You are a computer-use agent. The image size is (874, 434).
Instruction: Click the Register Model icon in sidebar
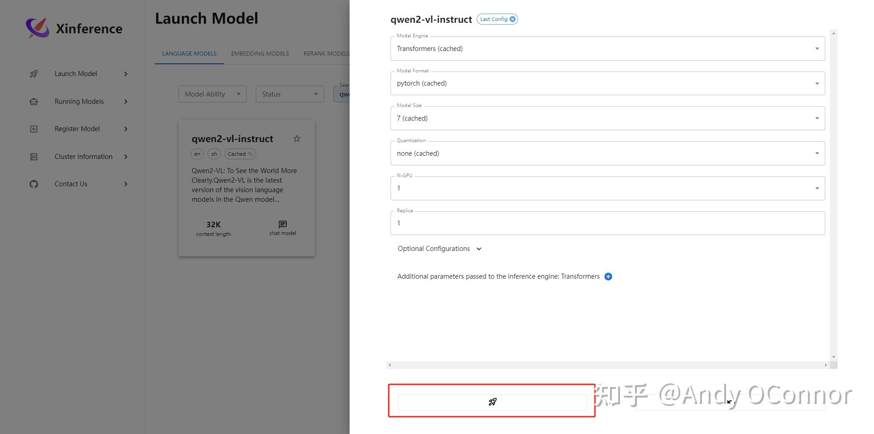34,129
